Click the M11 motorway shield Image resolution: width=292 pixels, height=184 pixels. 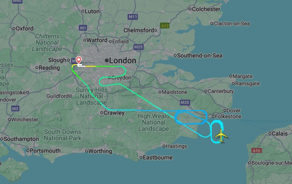coord(132,17)
